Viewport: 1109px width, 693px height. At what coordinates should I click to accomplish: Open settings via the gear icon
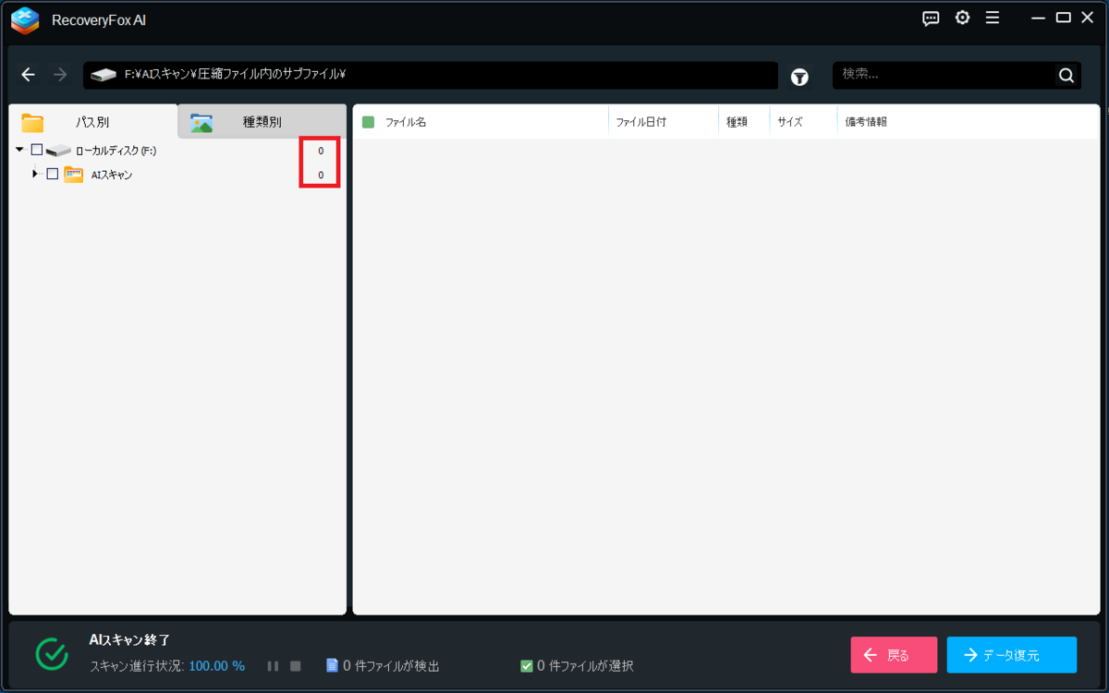click(962, 18)
